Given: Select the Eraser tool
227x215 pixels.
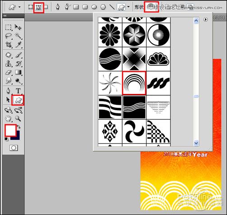Looking at the screenshot, I should point(8,72).
